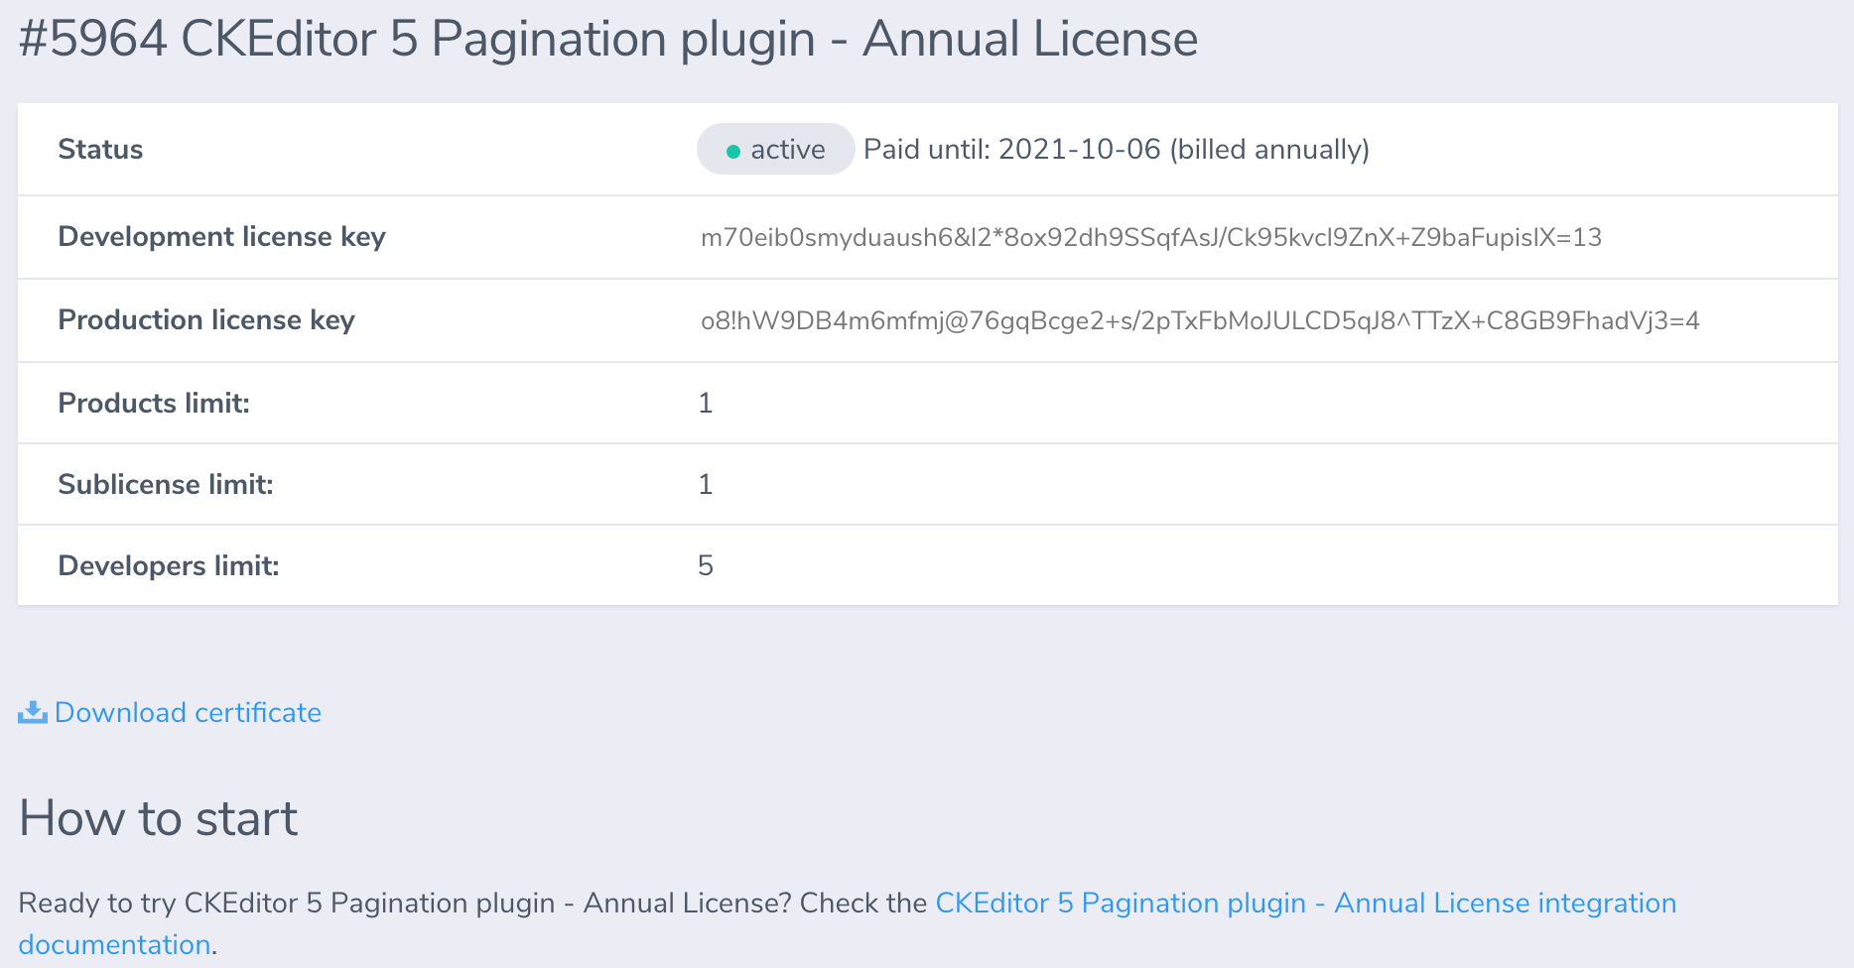Click the Developers limit value 5
The width and height of the screenshot is (1854, 968).
(x=705, y=565)
